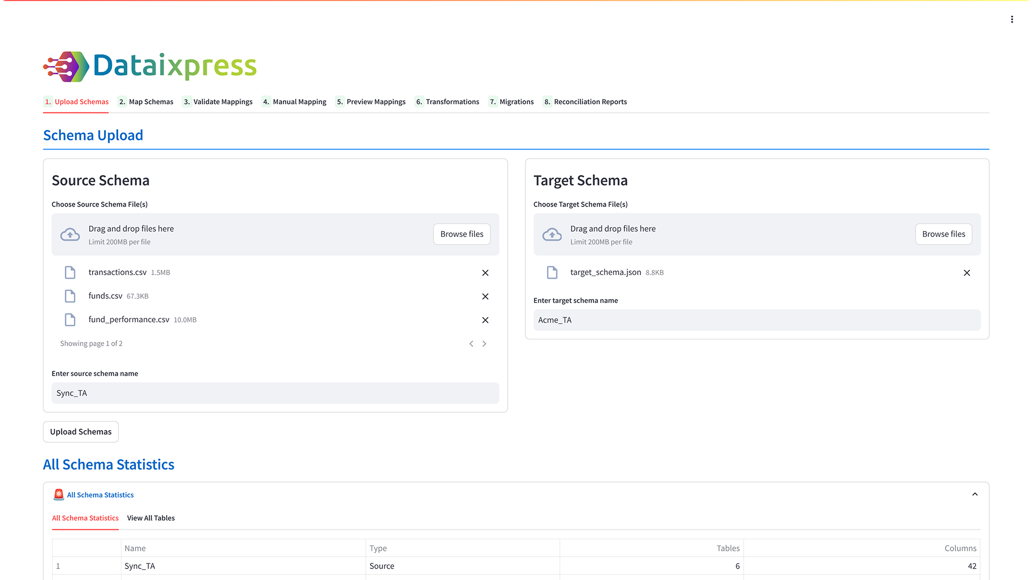Browse files for the source schema
Viewport: 1032px width, 580px height.
(x=462, y=234)
